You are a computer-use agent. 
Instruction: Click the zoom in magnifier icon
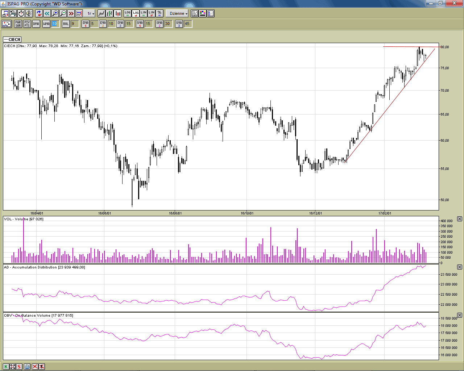[x=55, y=13]
